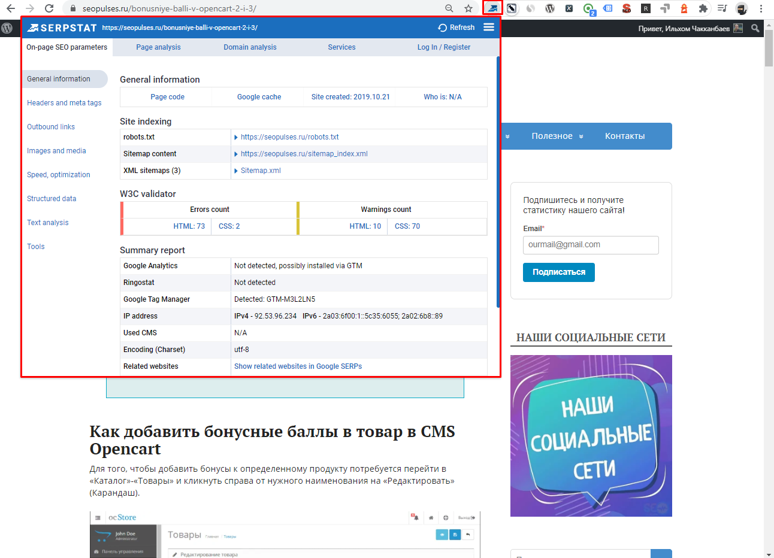Select Headers and meta tags in sidebar
The height and width of the screenshot is (558, 774).
[64, 103]
